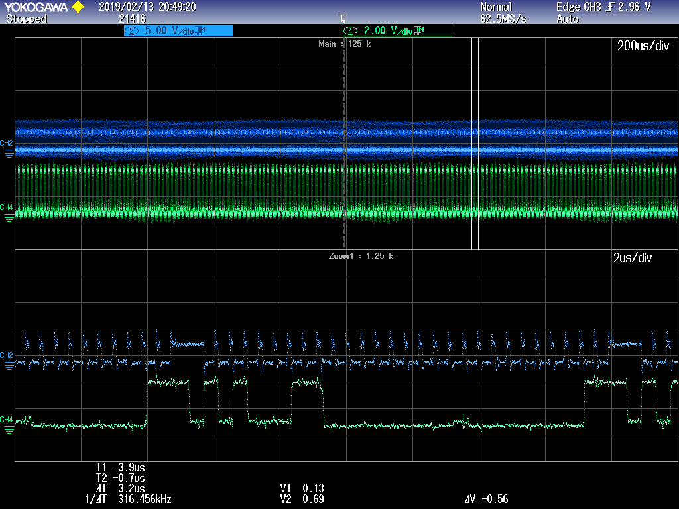This screenshot has height=509, width=679.
Task: Click the Normal acquisition mode label
Action: click(496, 7)
